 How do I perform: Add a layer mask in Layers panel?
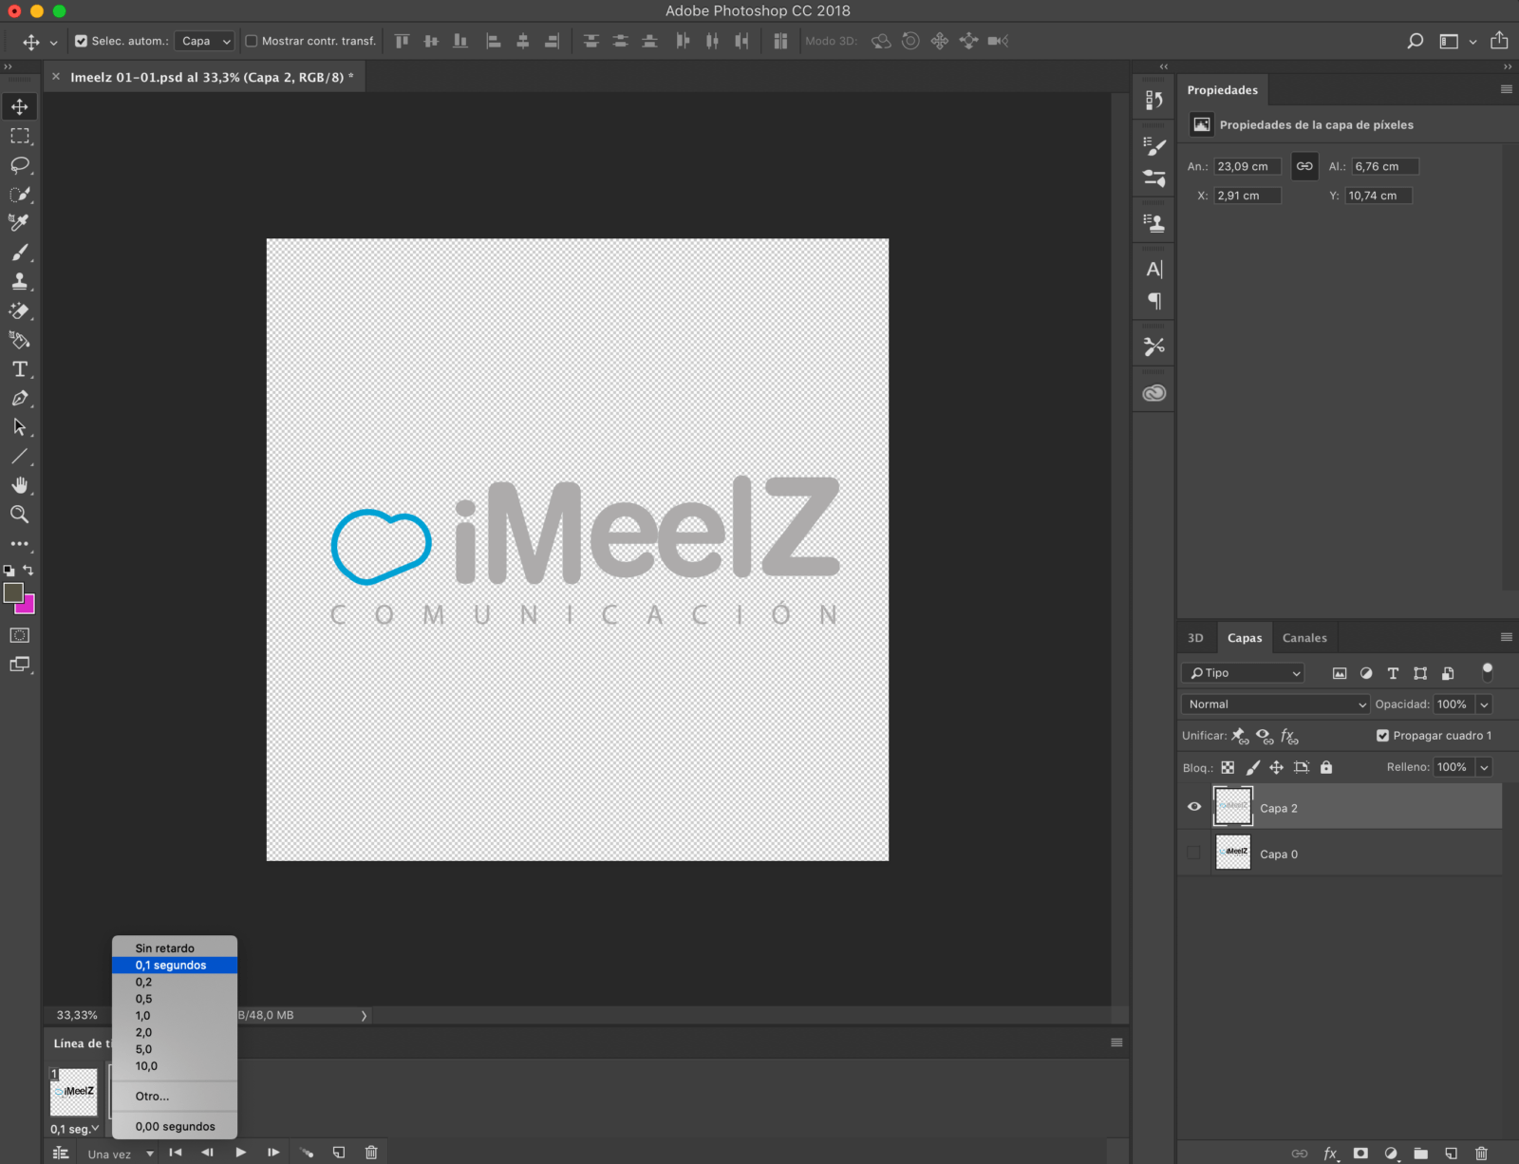pos(1360,1154)
